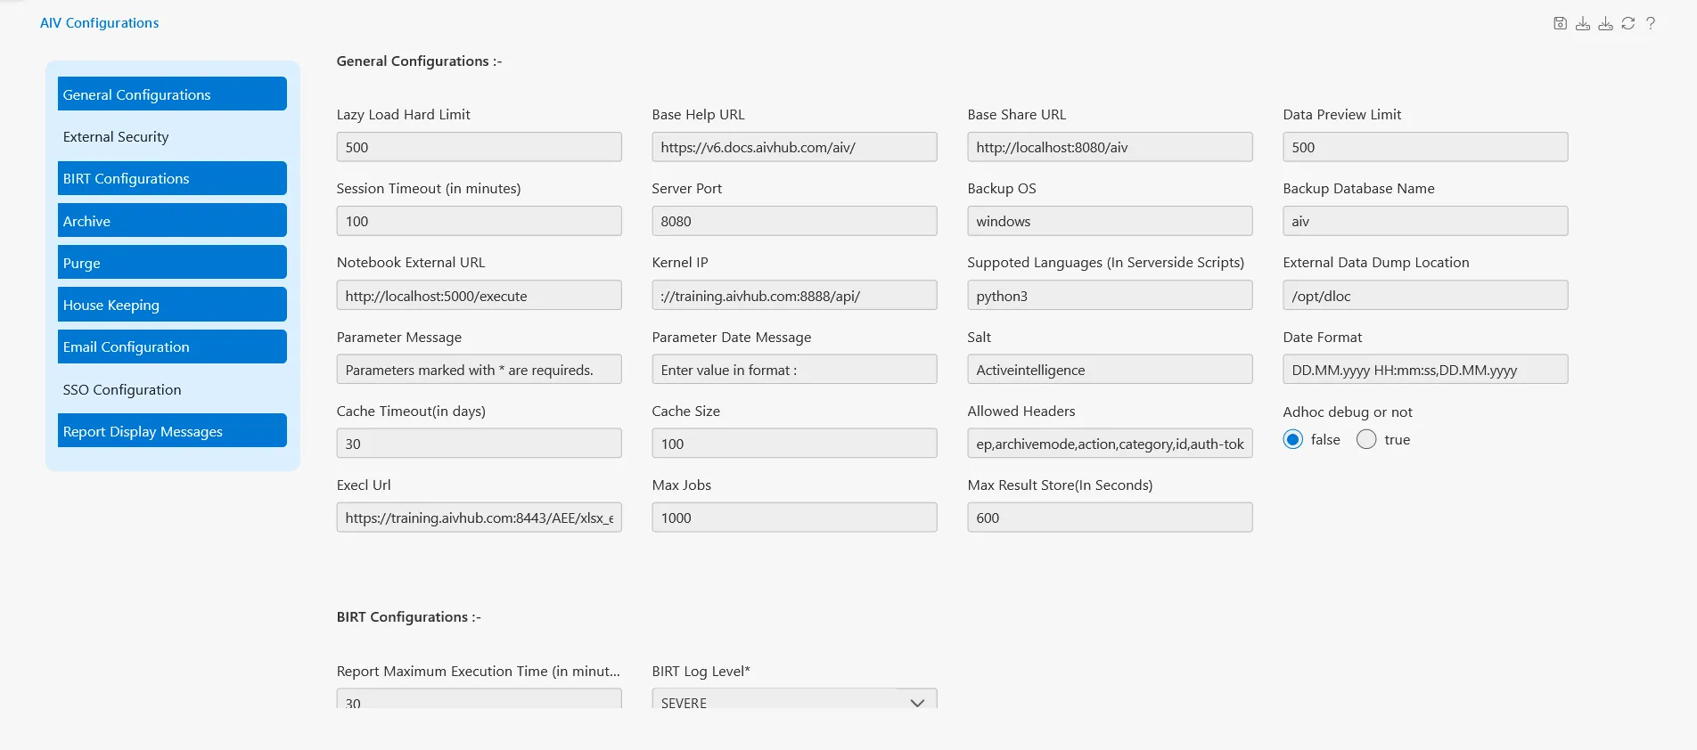Viewport: 1697px width, 750px height.
Task: Click the Supported Languages field containing python3
Action: point(1110,295)
